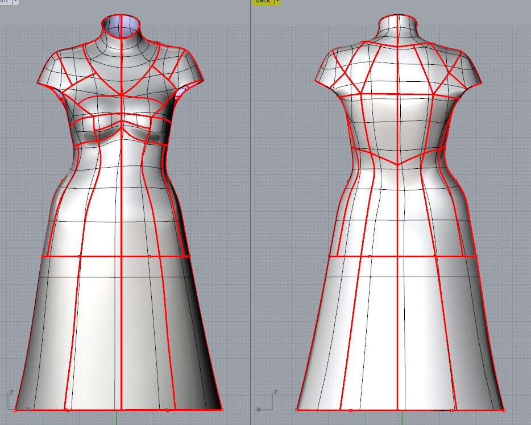Image resolution: width=531 pixels, height=425 pixels.
Task: Open the Back viewport title dropdown arrow
Action: point(277,2)
